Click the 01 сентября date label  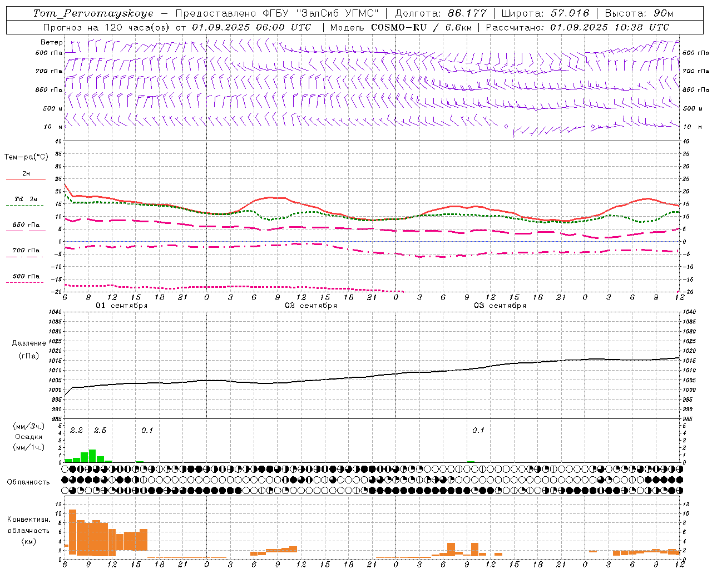tap(122, 306)
